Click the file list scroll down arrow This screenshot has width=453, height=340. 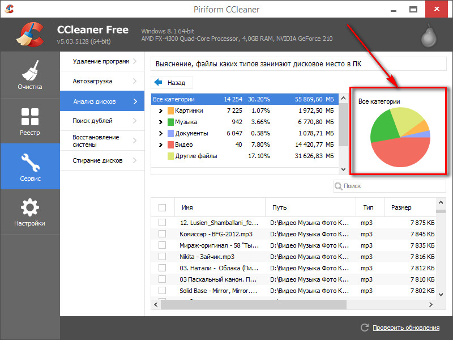pyautogui.click(x=441, y=295)
